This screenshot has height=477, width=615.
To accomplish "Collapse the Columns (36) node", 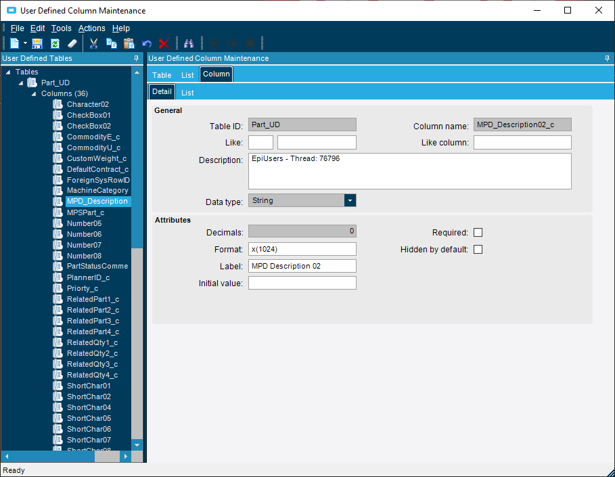I will [x=34, y=94].
